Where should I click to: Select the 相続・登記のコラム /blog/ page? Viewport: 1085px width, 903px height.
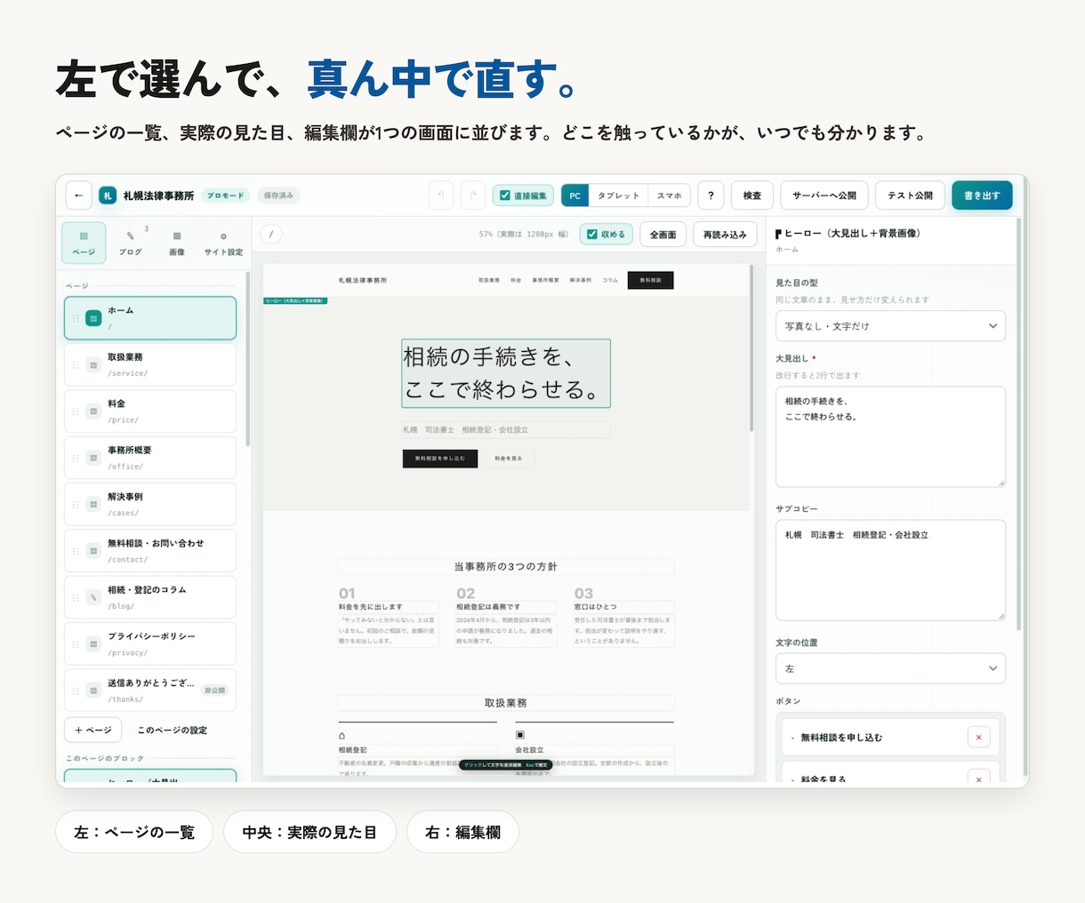[150, 597]
